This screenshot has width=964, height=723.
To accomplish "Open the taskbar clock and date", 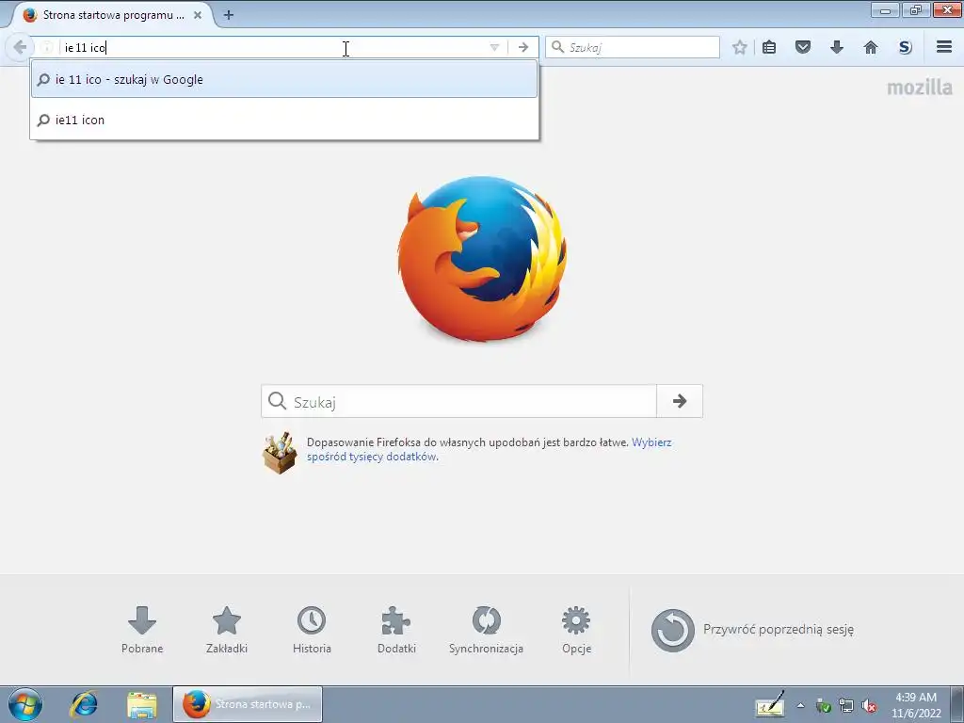I will pyautogui.click(x=916, y=705).
